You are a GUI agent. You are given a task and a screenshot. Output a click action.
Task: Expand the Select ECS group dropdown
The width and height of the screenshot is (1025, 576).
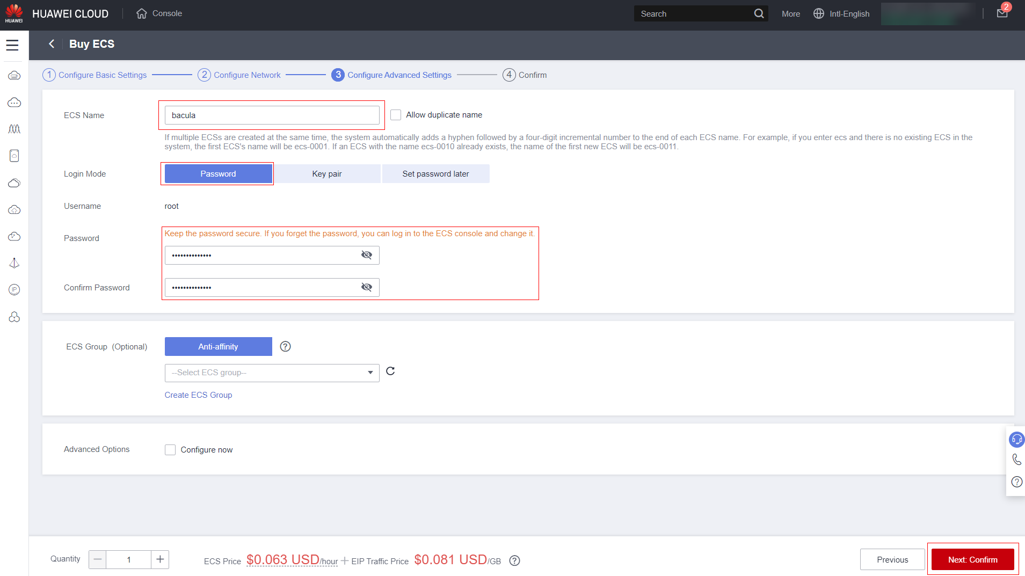[272, 373]
